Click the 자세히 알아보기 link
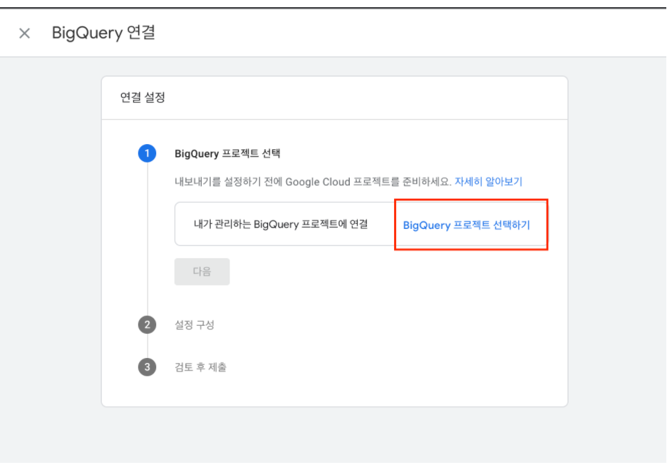667x465 pixels. [x=488, y=182]
